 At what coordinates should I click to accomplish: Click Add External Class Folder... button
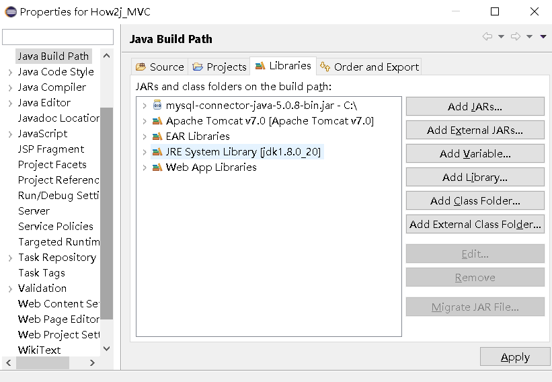(475, 224)
